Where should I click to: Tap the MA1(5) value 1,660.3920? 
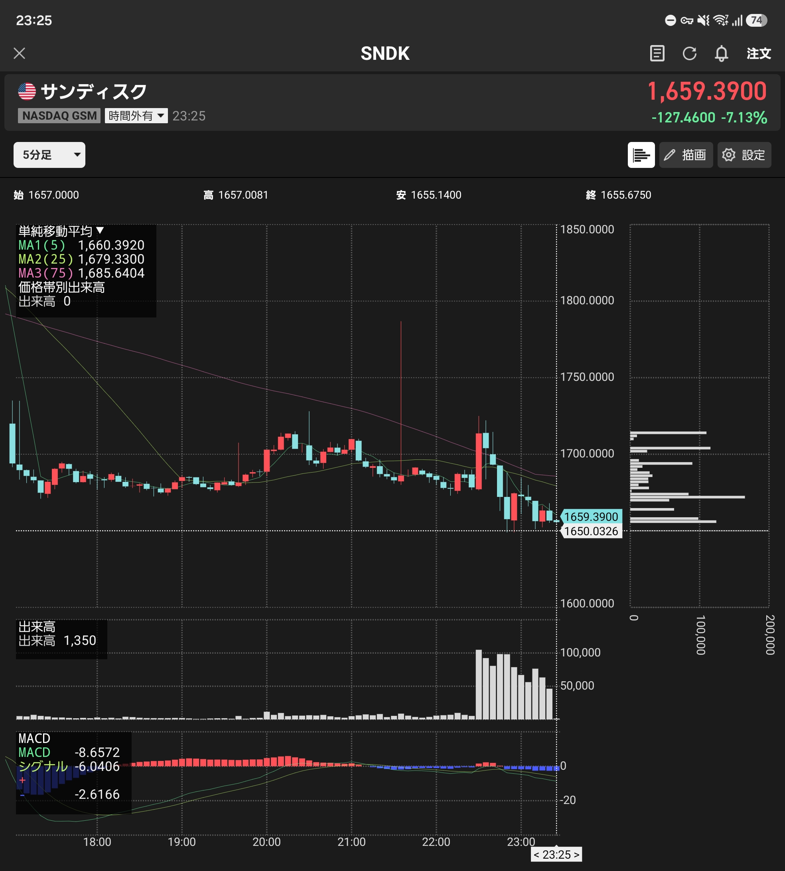click(111, 245)
